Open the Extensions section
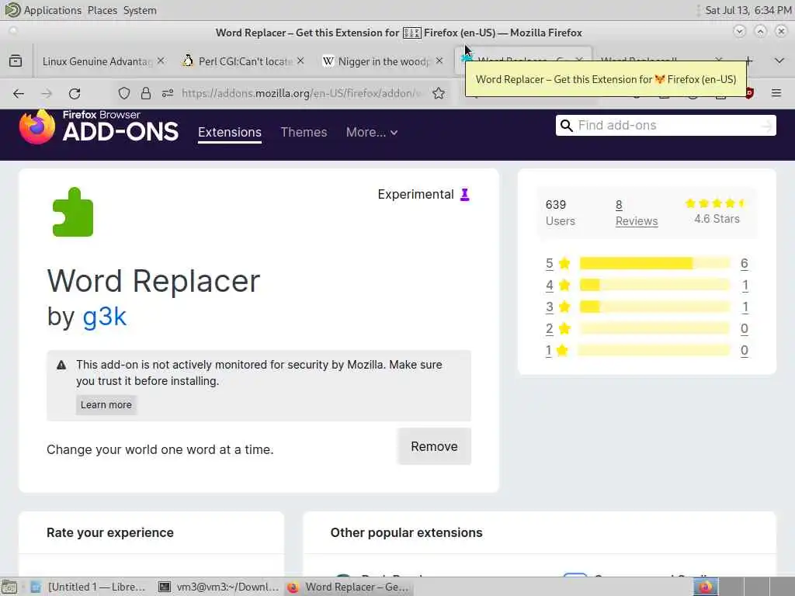The width and height of the screenshot is (795, 596). click(x=230, y=132)
